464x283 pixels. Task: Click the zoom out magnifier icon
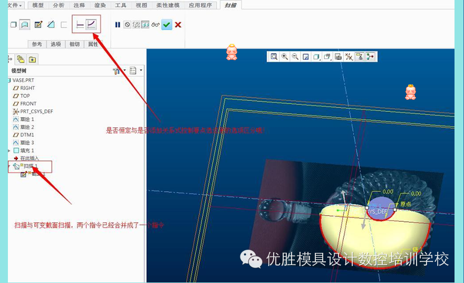click(x=295, y=56)
